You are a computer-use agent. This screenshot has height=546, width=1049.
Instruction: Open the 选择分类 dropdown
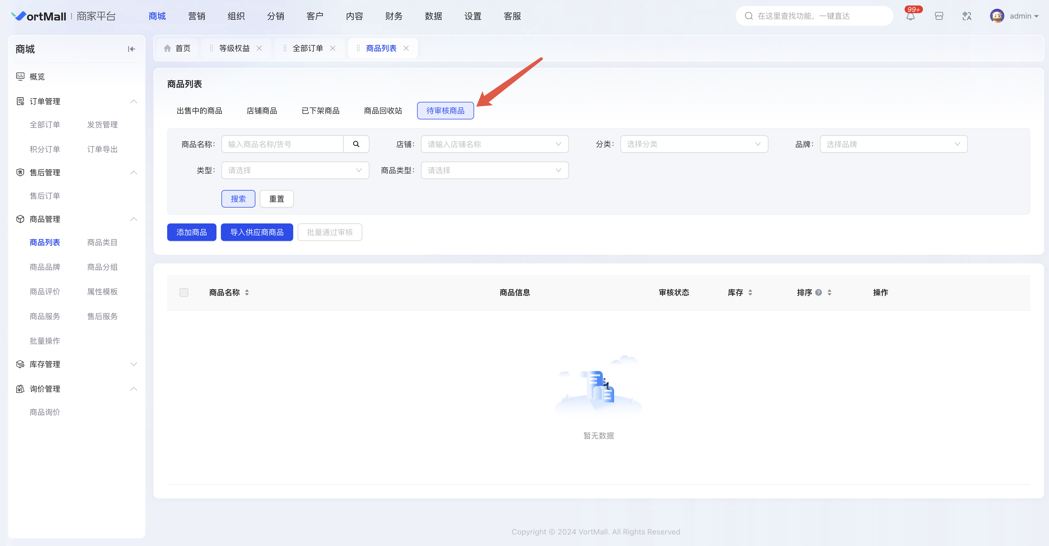(x=694, y=144)
